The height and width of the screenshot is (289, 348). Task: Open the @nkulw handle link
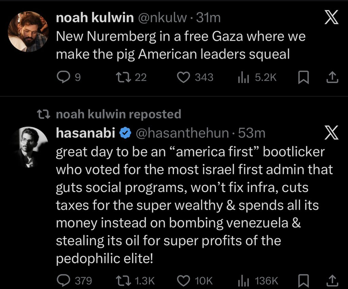(x=162, y=18)
